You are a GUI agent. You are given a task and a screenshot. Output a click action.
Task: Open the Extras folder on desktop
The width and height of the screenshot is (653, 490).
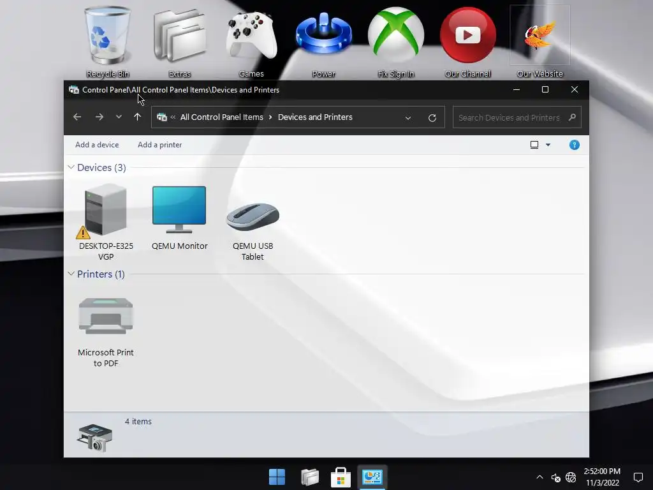(179, 41)
